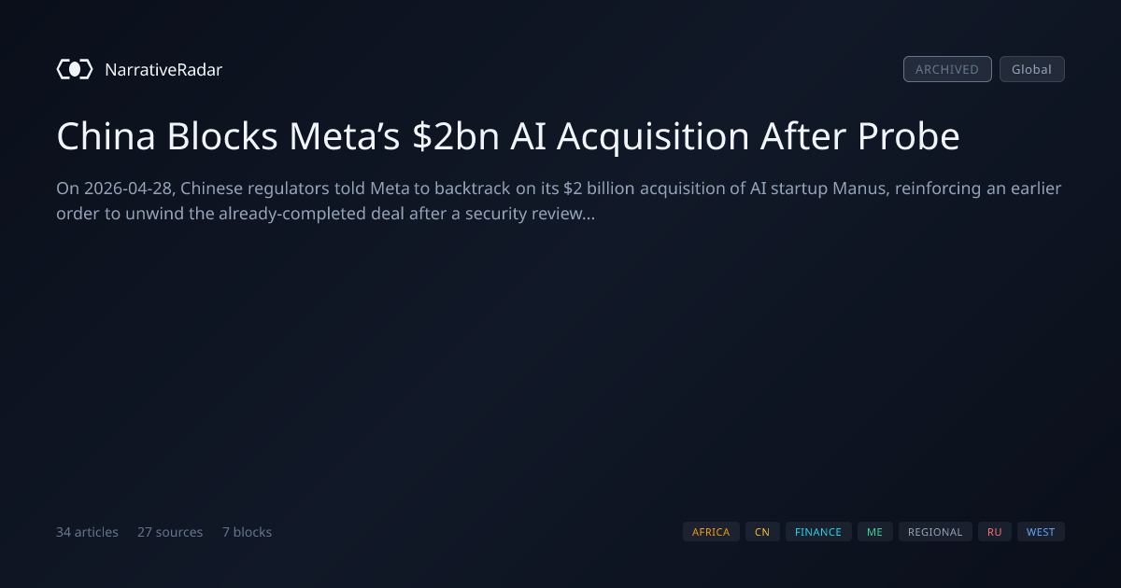Image resolution: width=1121 pixels, height=588 pixels.
Task: Show the 34 articles count
Action: 87,532
